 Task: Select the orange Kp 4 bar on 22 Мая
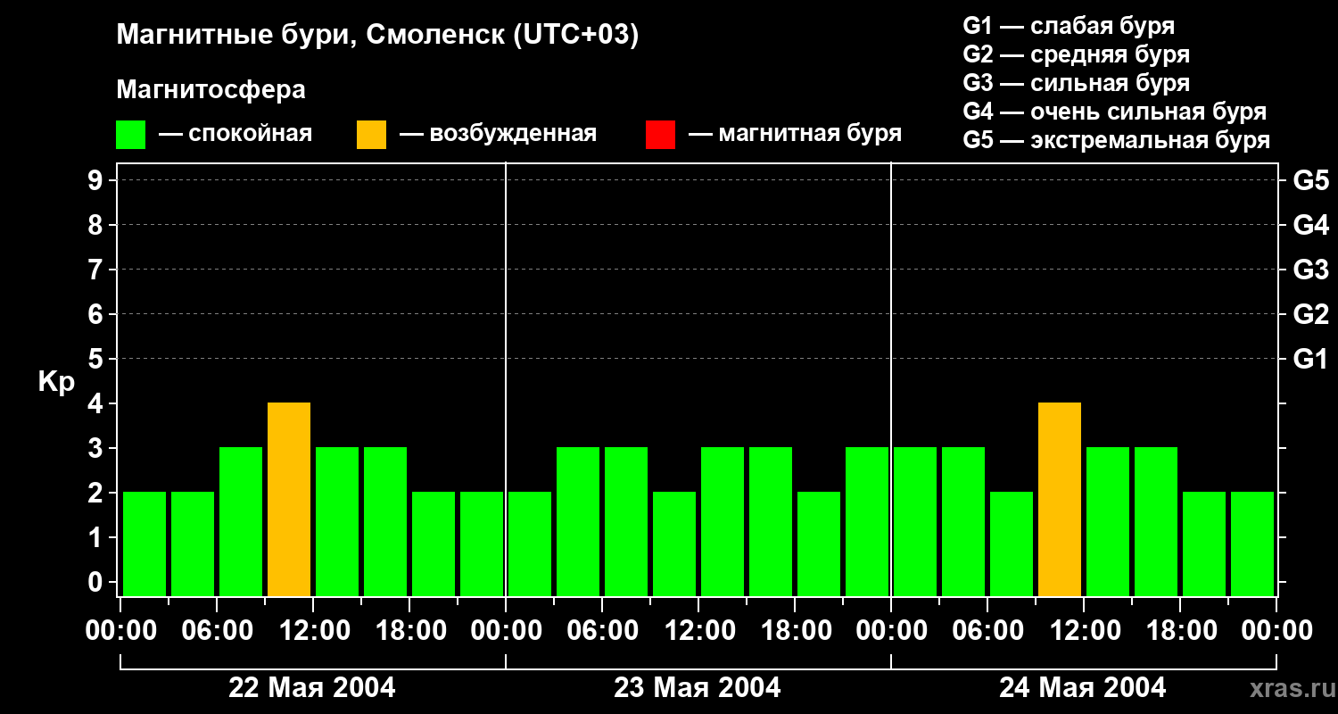[289, 499]
